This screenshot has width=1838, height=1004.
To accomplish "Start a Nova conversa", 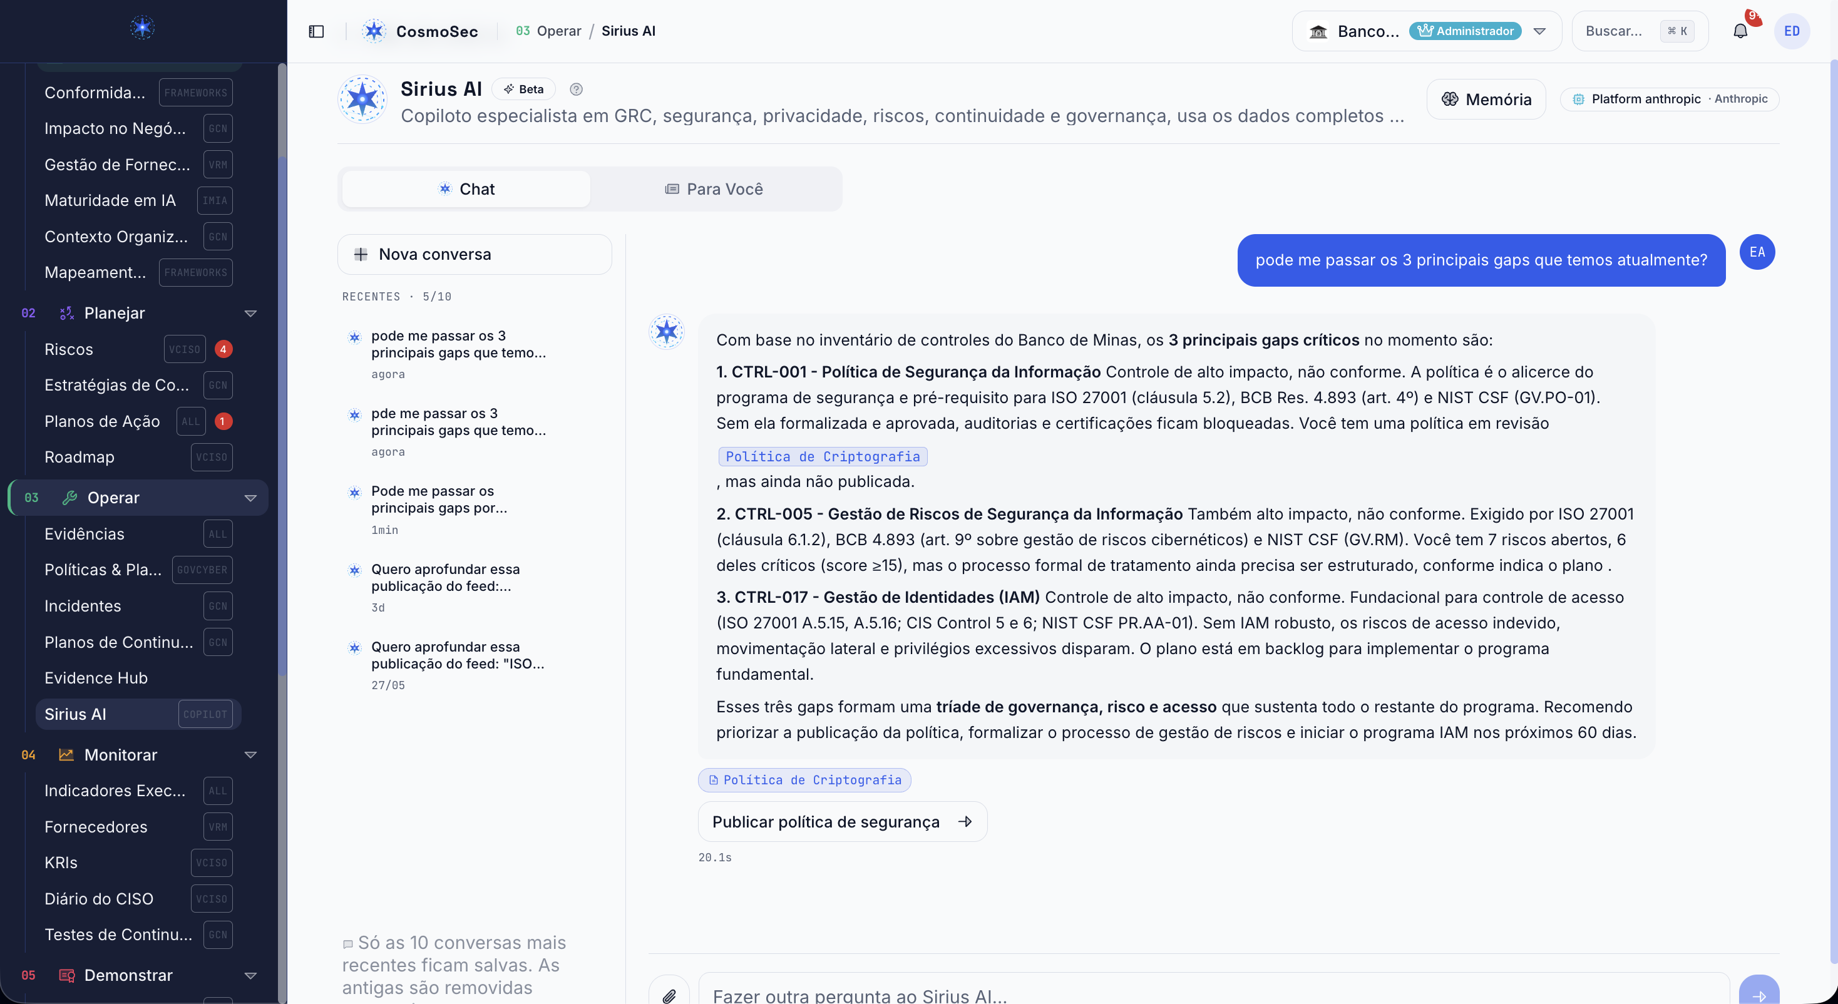I will [475, 254].
